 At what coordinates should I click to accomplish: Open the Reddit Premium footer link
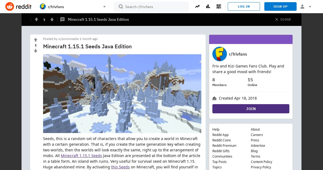[x=224, y=145]
